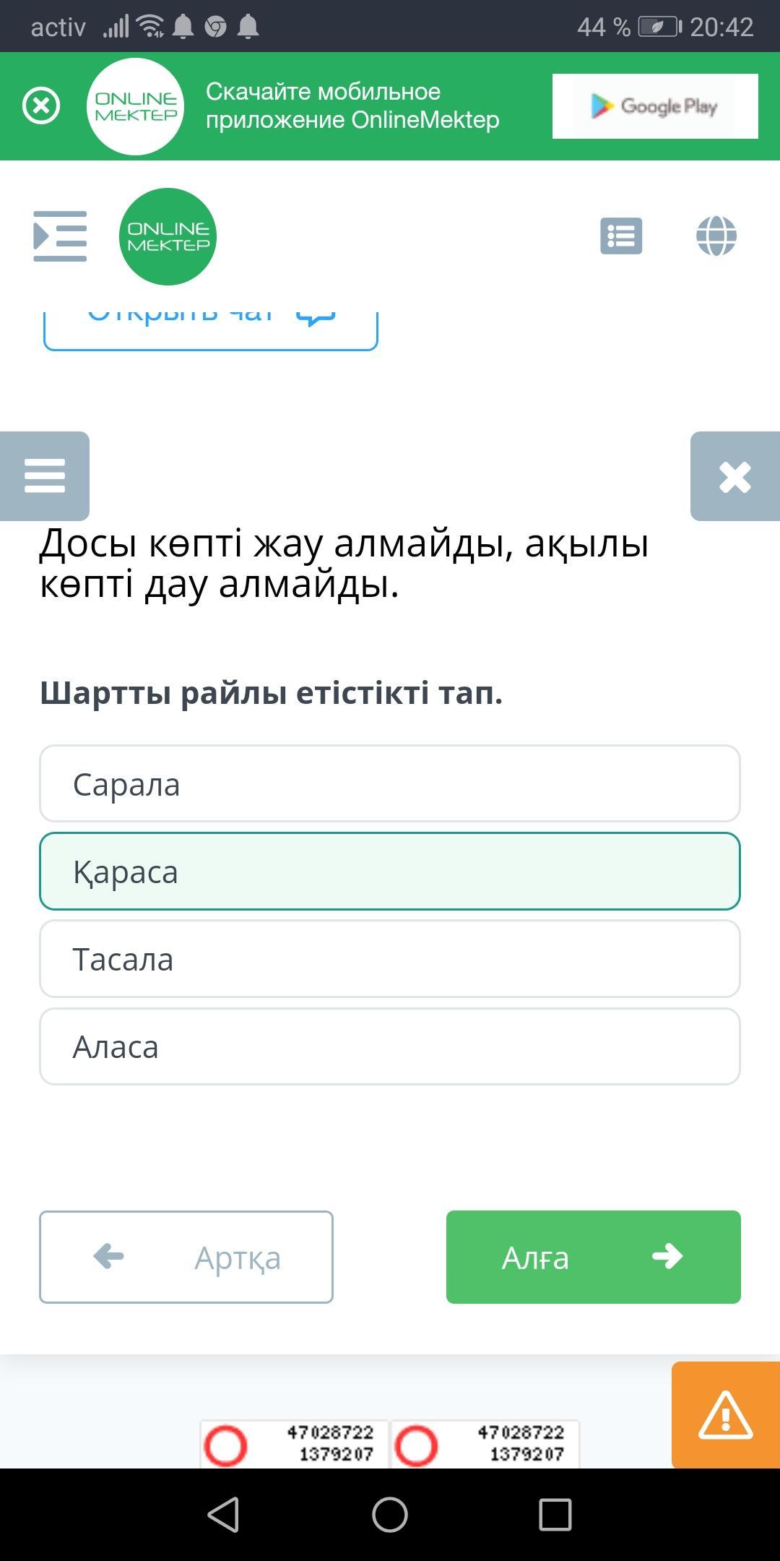Open the language globe selector
780x1561 pixels.
716,236
